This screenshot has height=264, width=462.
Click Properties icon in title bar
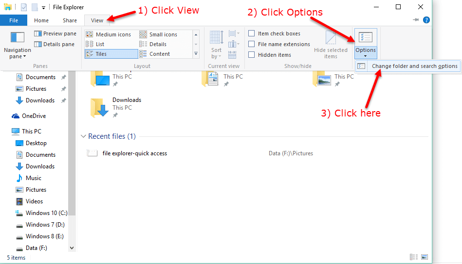coord(24,7)
